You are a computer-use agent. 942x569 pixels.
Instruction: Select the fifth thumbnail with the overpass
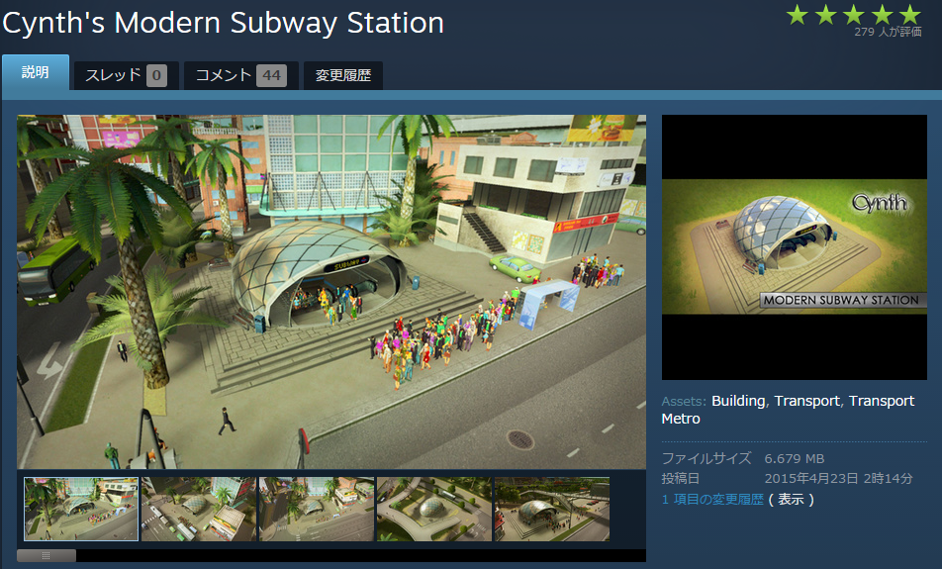[x=552, y=509]
